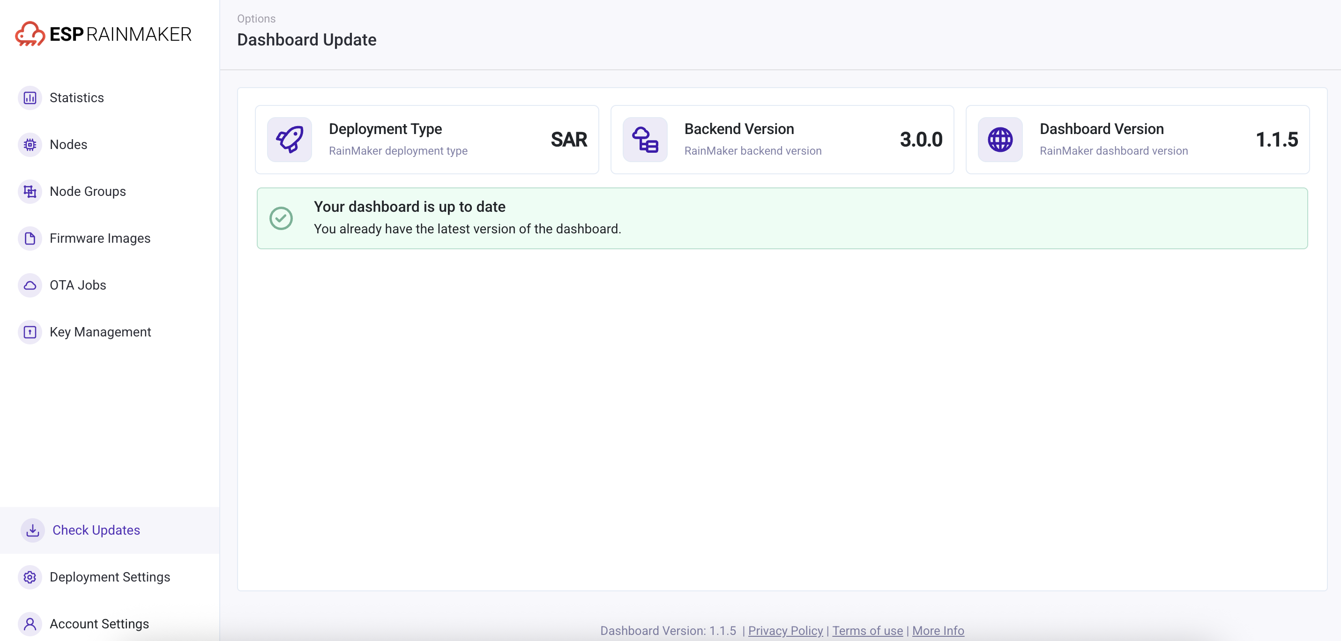Open the Terms of use link
The image size is (1341, 641).
click(867, 630)
